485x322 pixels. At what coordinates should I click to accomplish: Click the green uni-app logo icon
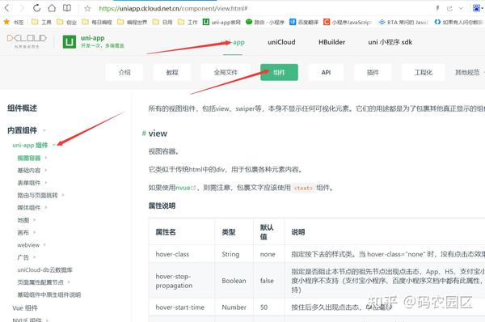point(70,42)
